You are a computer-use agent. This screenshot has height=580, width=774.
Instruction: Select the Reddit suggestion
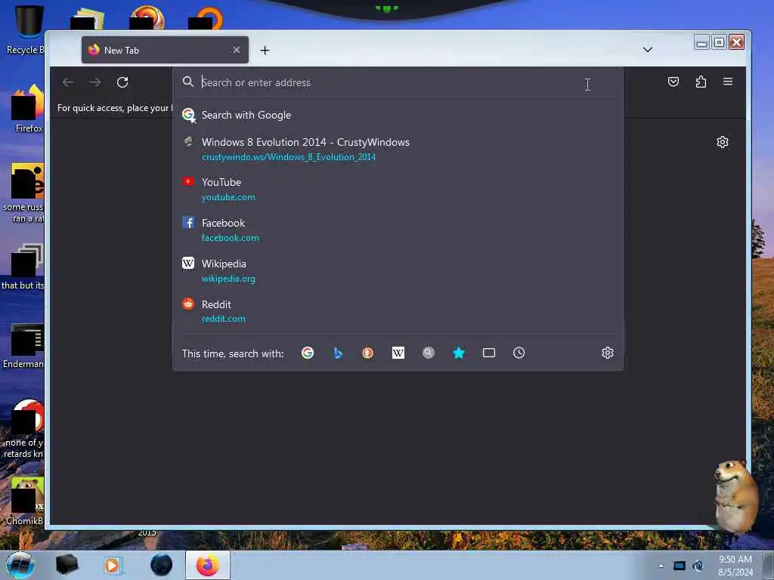(x=398, y=311)
